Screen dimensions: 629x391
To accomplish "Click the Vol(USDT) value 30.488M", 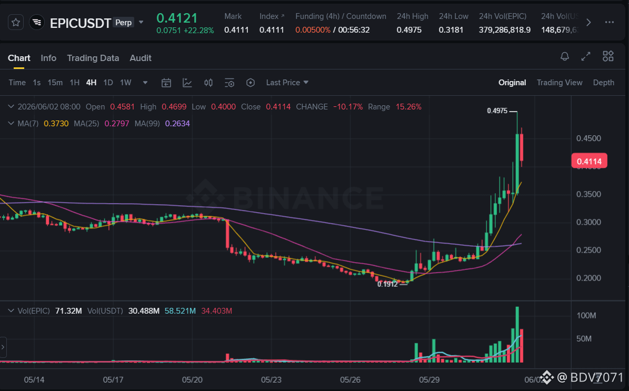I will 144,311.
